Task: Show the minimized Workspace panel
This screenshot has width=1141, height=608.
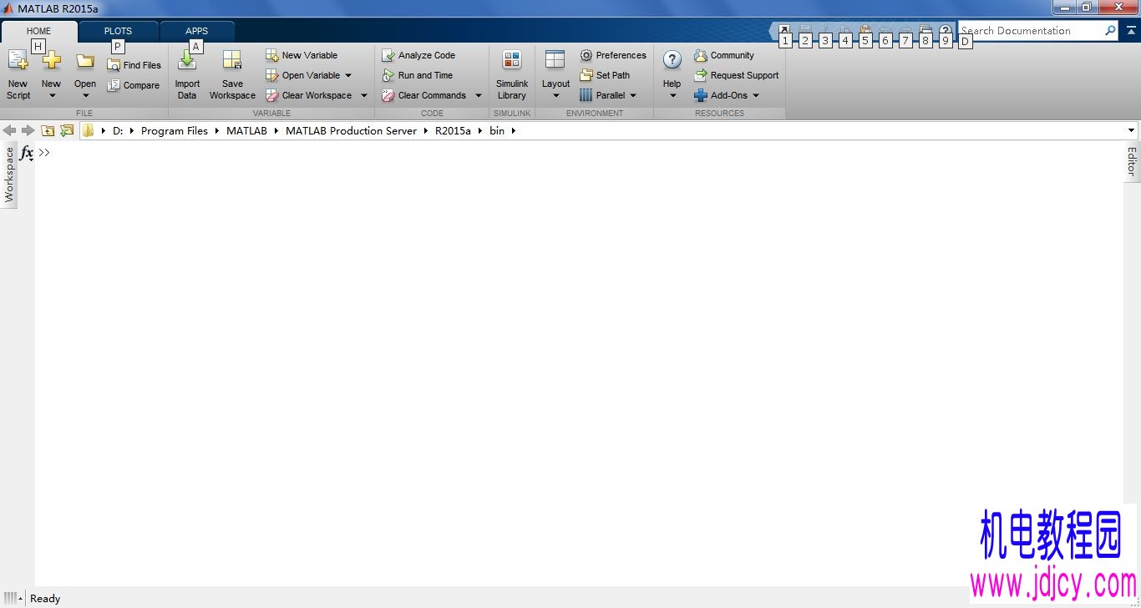Action: tap(9, 175)
